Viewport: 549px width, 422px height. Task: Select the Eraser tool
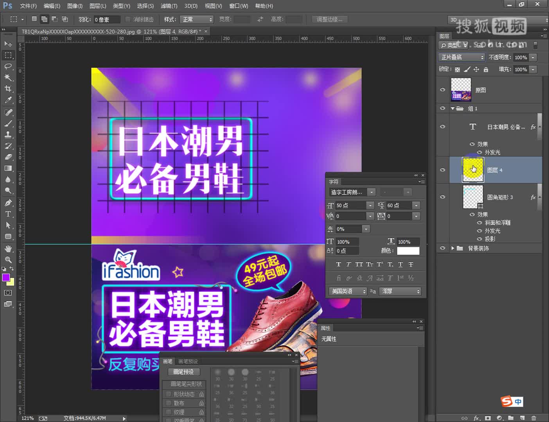click(8, 157)
